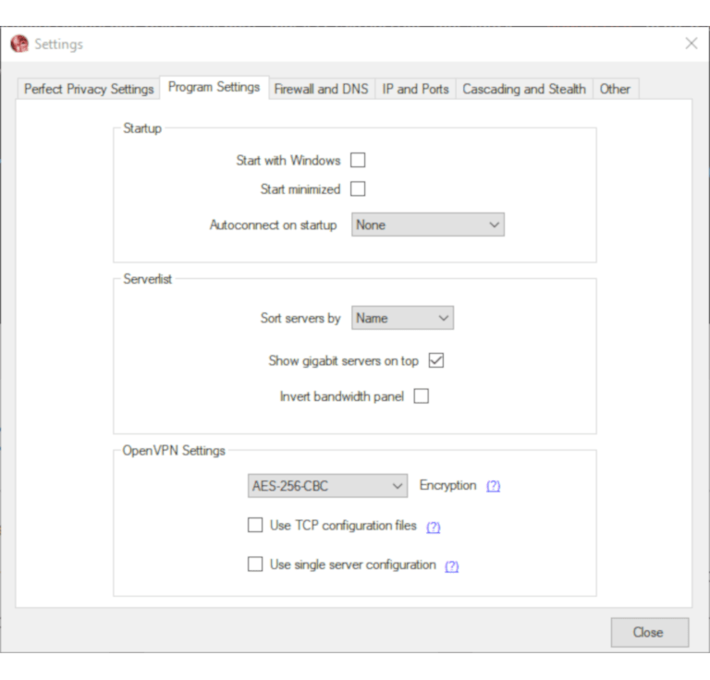Click the Startup group label
710x680 pixels.
tap(142, 128)
